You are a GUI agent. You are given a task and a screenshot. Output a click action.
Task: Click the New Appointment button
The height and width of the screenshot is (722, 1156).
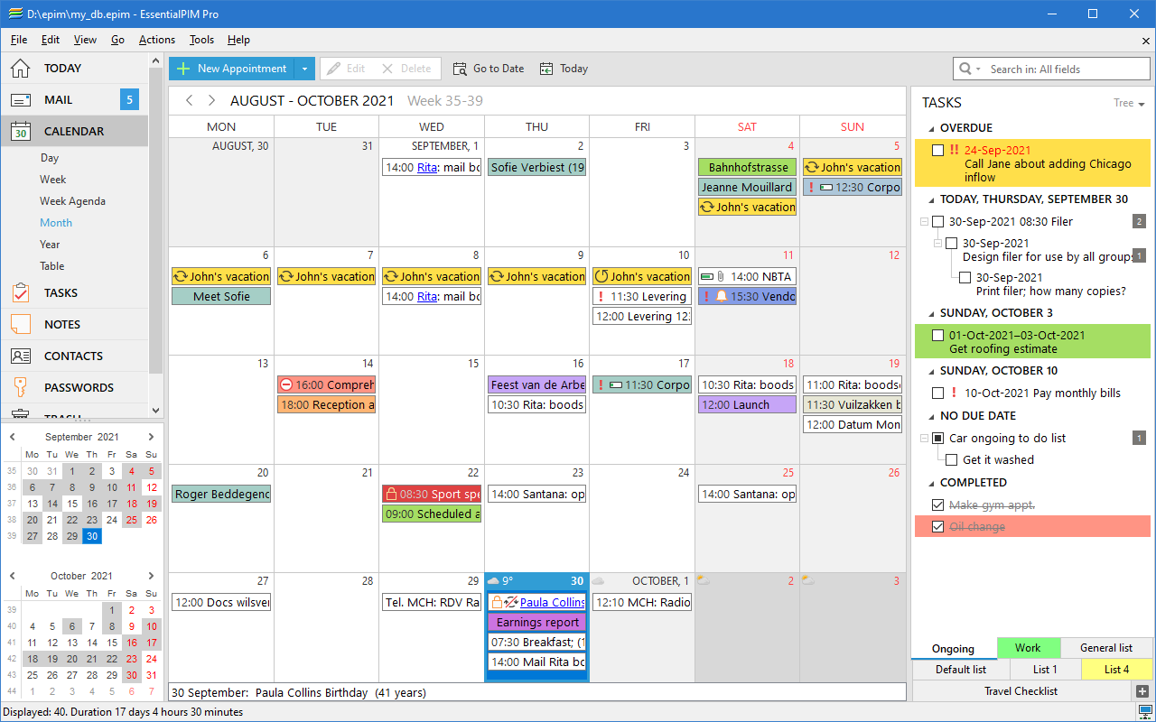click(233, 68)
